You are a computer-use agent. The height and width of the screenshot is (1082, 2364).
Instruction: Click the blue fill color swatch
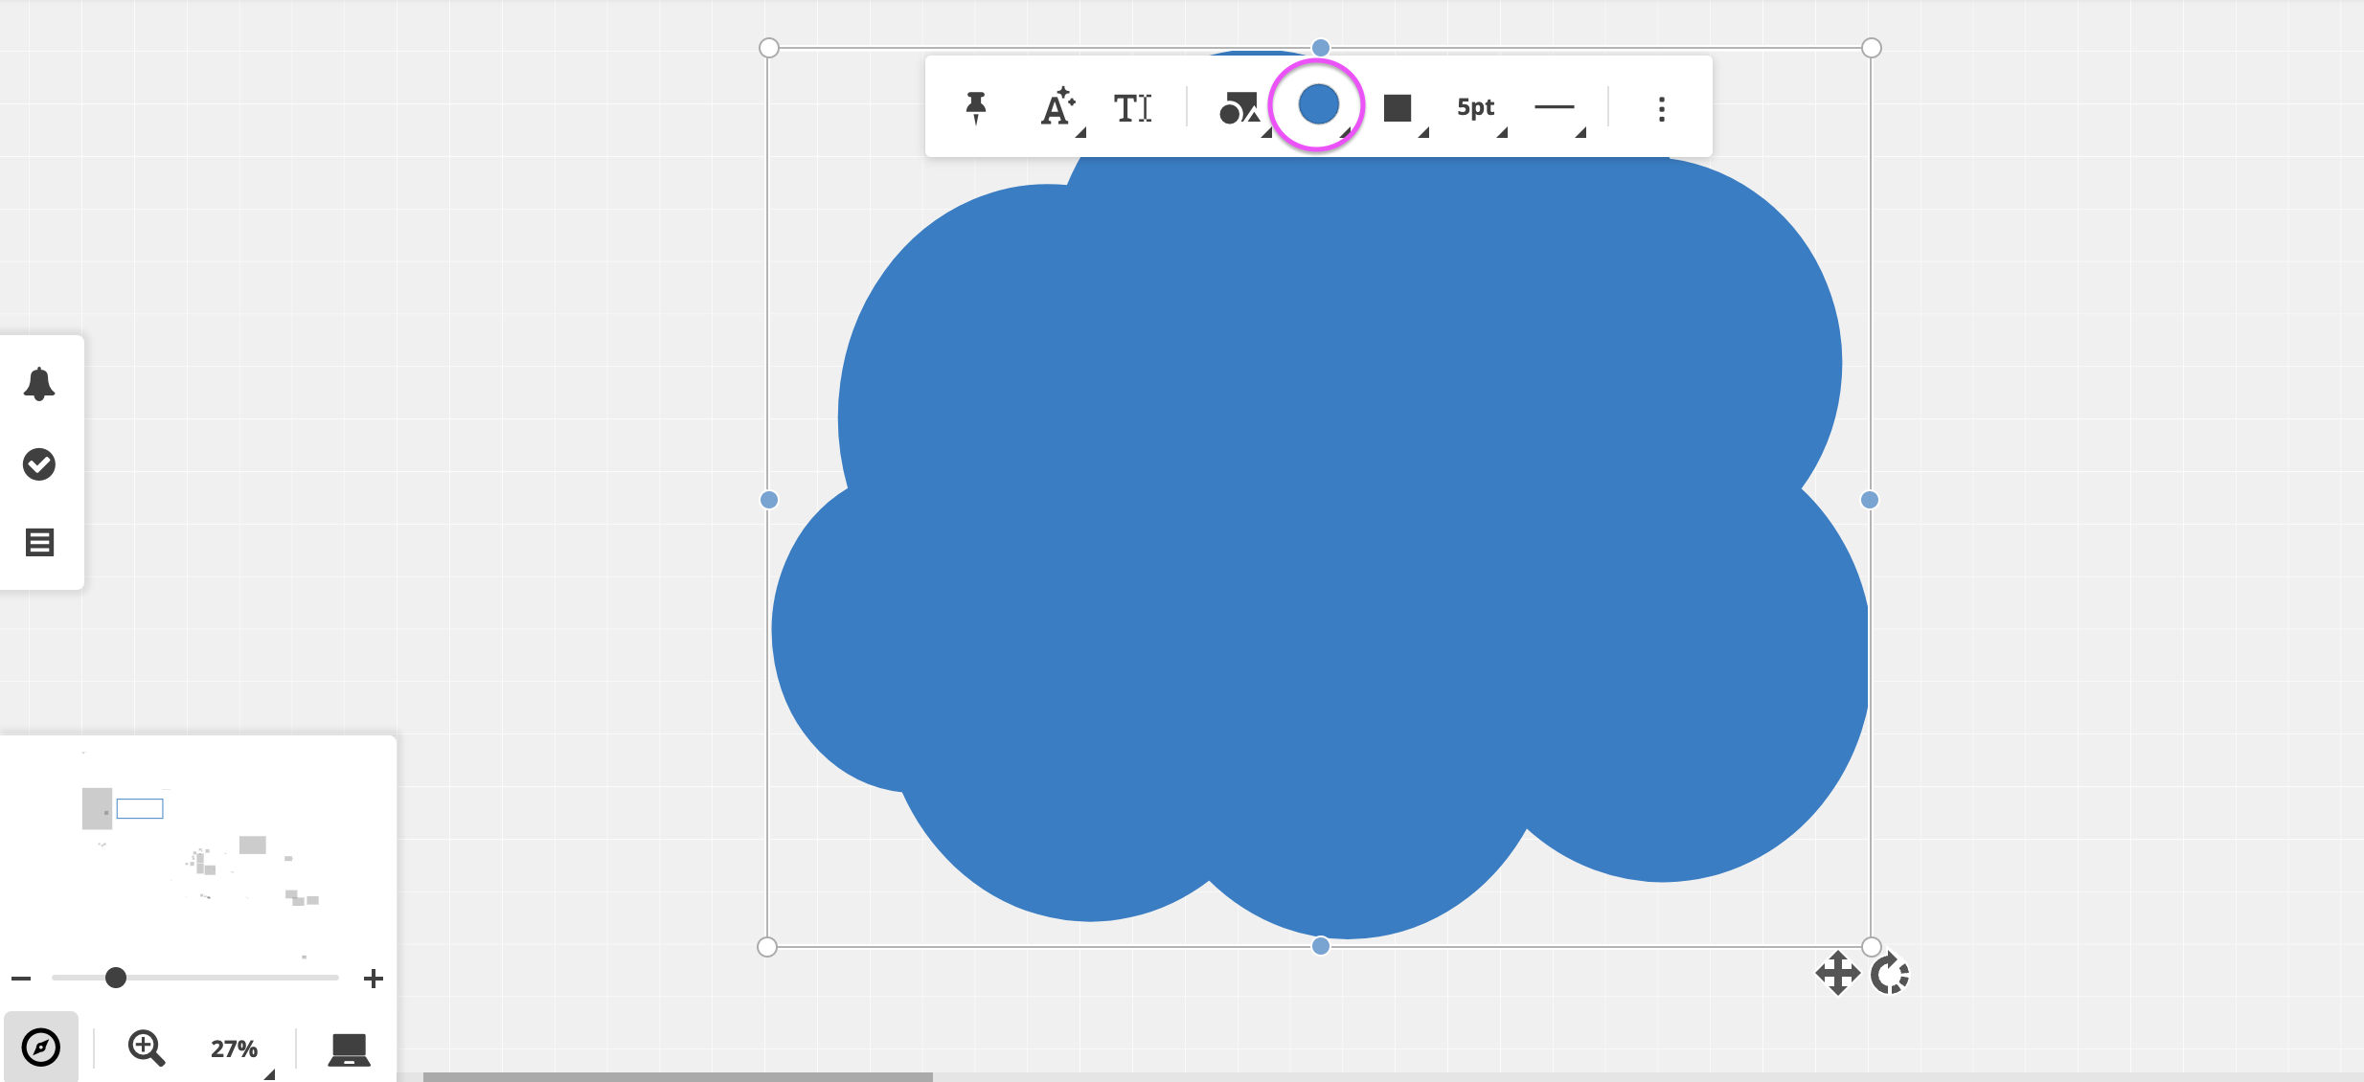tap(1318, 104)
